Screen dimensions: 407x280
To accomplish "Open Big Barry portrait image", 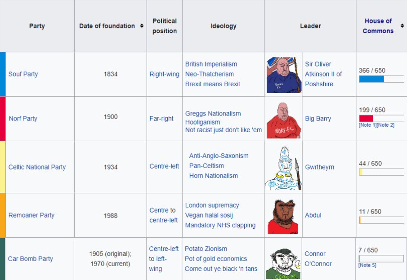I will click(284, 120).
